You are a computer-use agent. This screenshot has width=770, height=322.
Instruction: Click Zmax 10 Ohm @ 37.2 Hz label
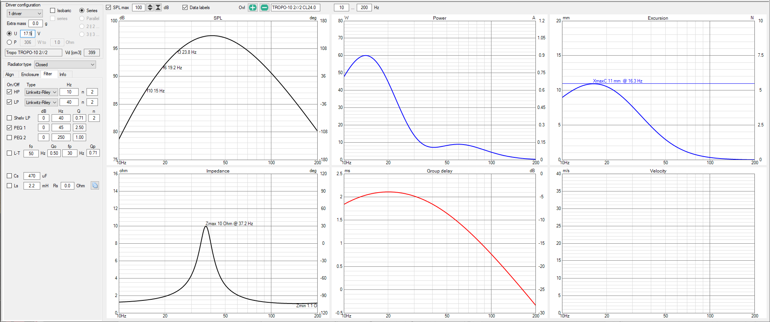tap(229, 224)
